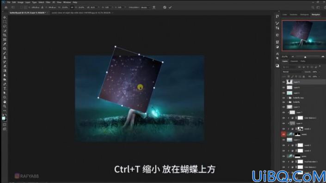
Task: Hide Layer 6 with its eye icon
Action: (283, 93)
